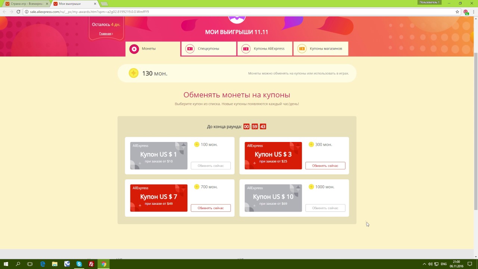Select the red Купон US $ 7 card image
The height and width of the screenshot is (269, 478).
159,198
